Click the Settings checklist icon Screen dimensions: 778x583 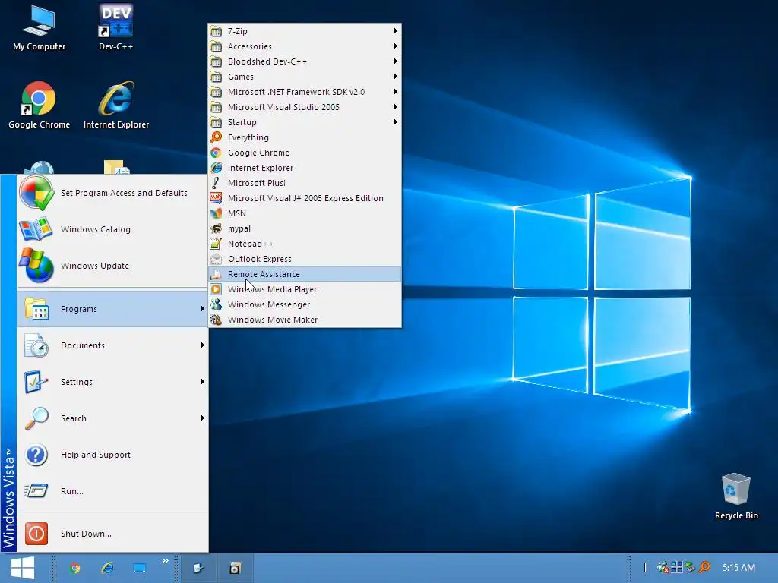36,382
